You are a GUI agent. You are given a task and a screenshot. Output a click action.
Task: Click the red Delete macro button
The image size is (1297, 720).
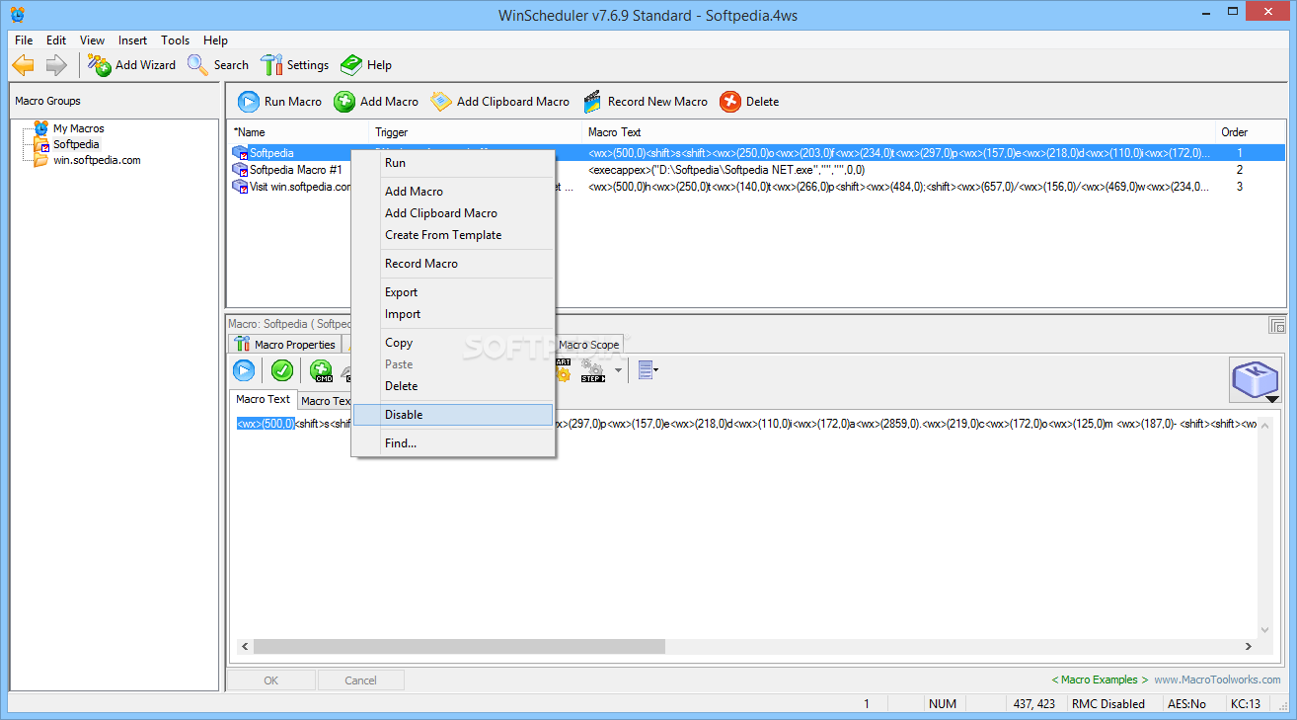point(749,102)
